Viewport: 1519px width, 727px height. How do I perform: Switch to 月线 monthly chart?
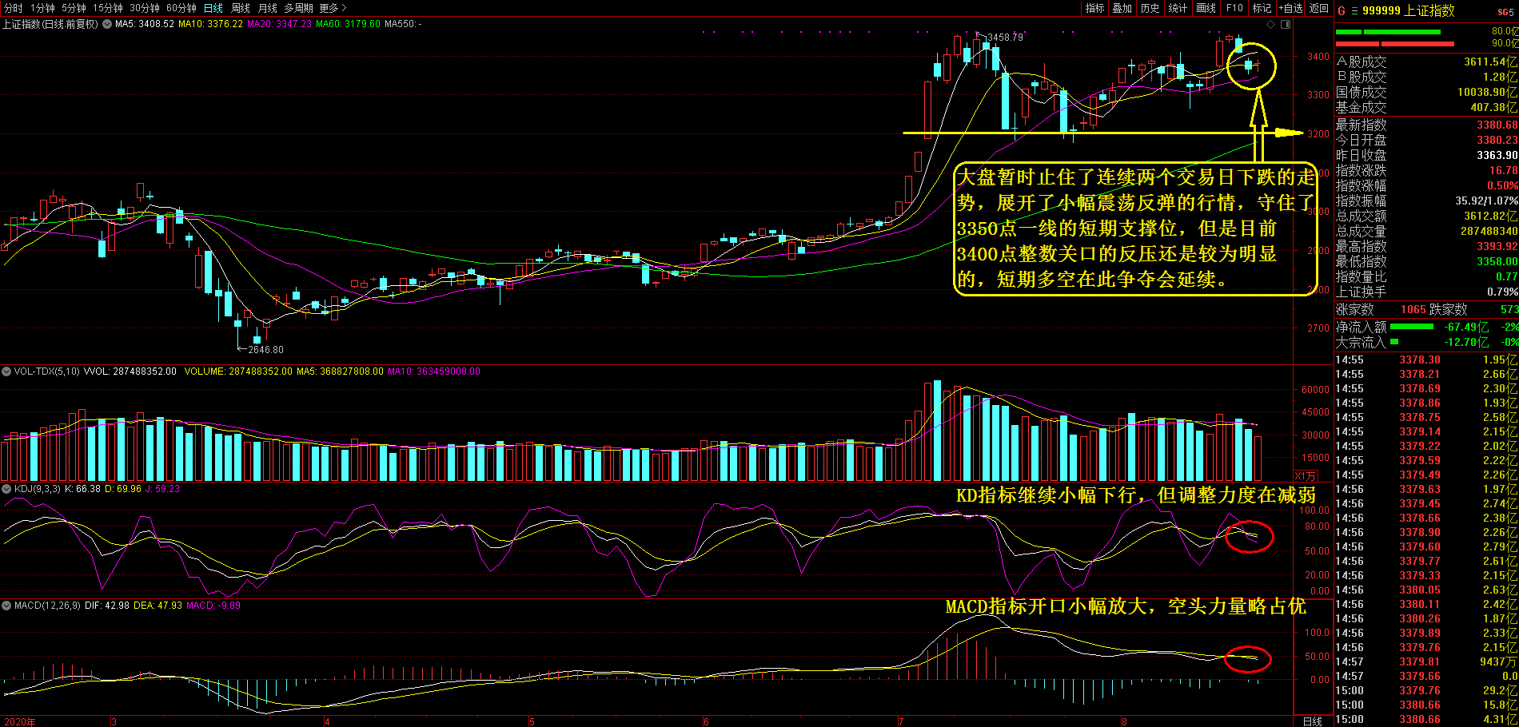pyautogui.click(x=268, y=8)
